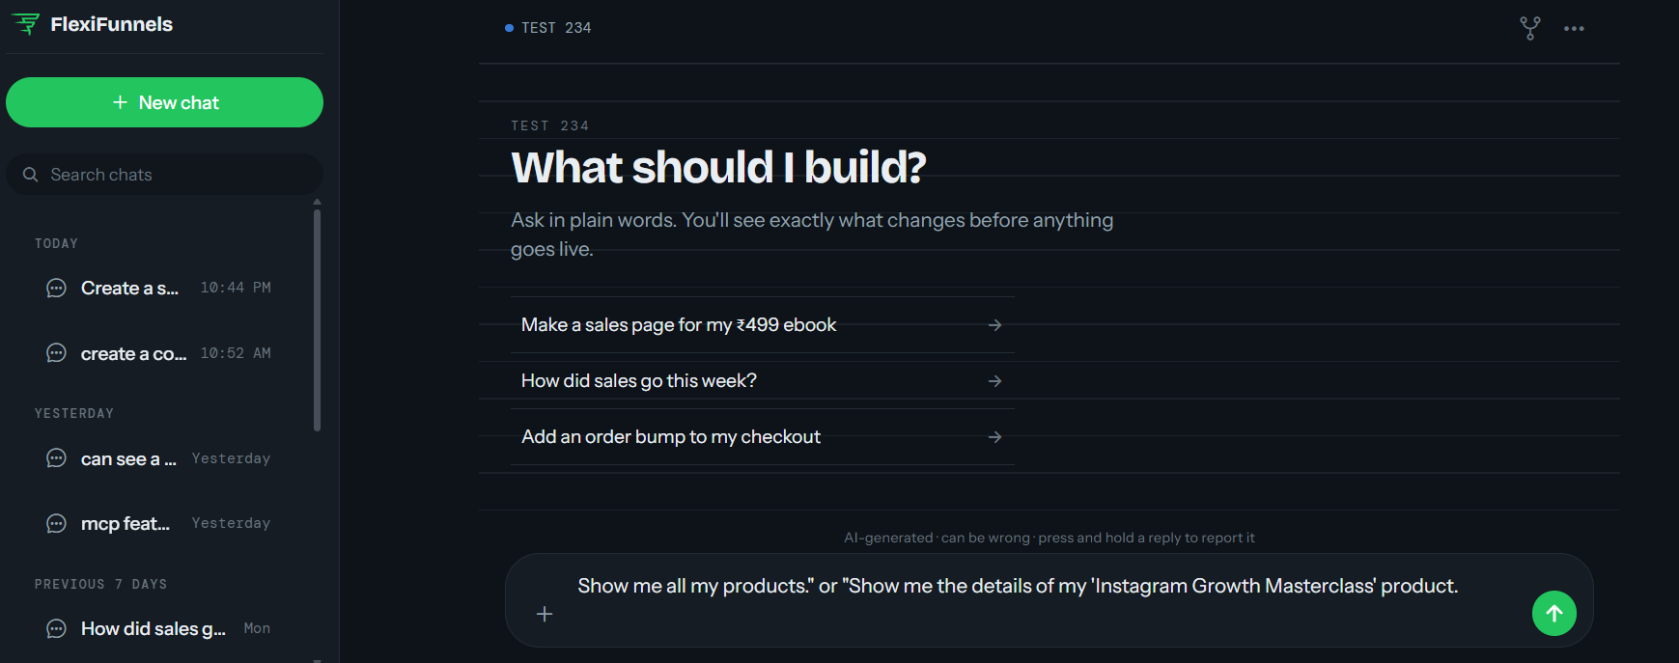
Task: Click scroll-down arrow at bottom of chat list
Action: coord(317,659)
